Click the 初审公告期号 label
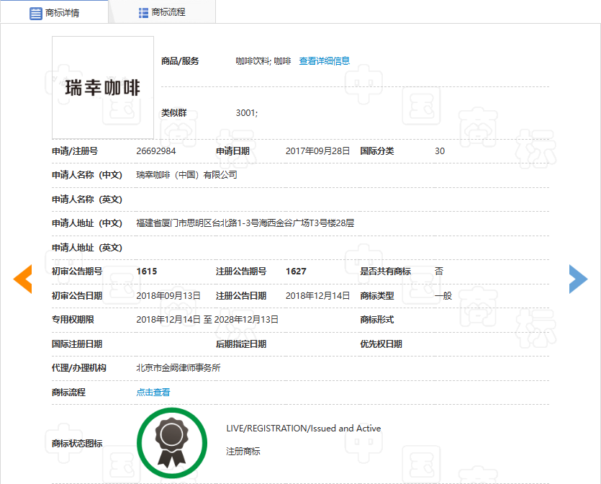 (x=77, y=271)
